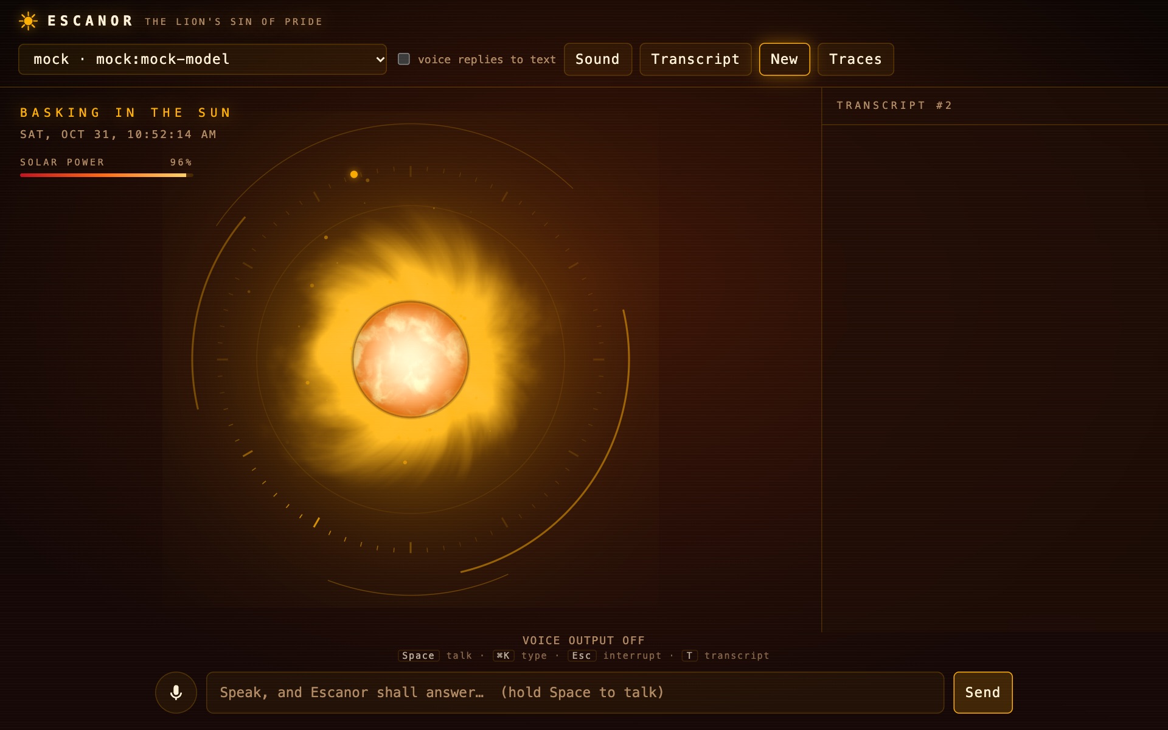Open the mock:mock-model dropdown
The image size is (1168, 730).
pyautogui.click(x=203, y=59)
